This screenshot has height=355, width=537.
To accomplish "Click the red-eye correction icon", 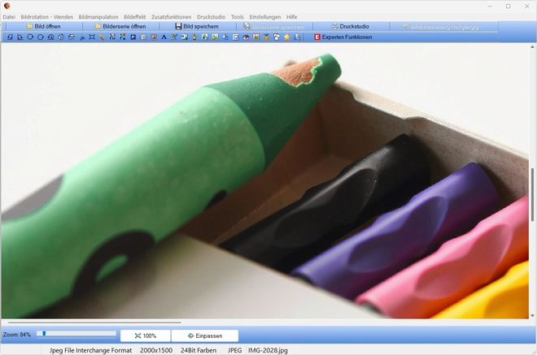I will point(246,37).
